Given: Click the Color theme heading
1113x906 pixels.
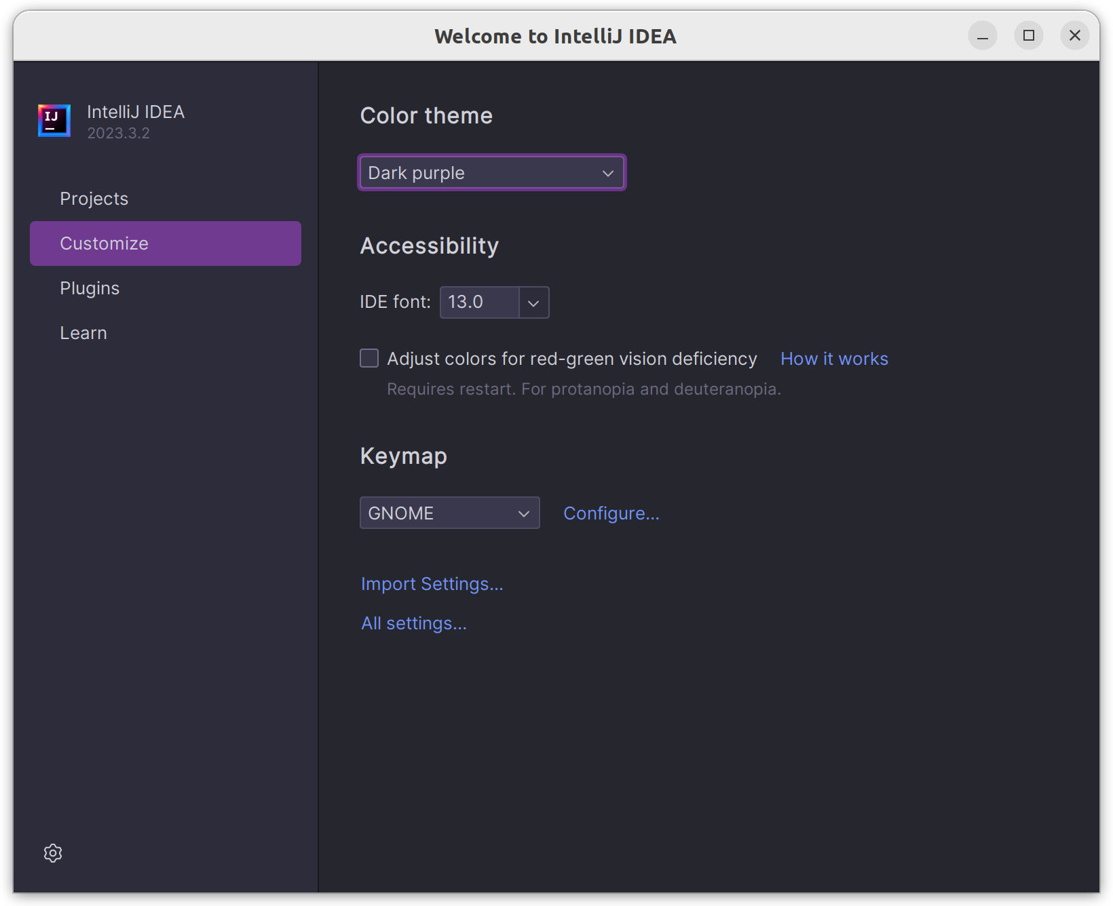Looking at the screenshot, I should [x=426, y=116].
